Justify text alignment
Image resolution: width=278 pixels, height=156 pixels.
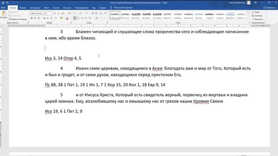[86, 18]
